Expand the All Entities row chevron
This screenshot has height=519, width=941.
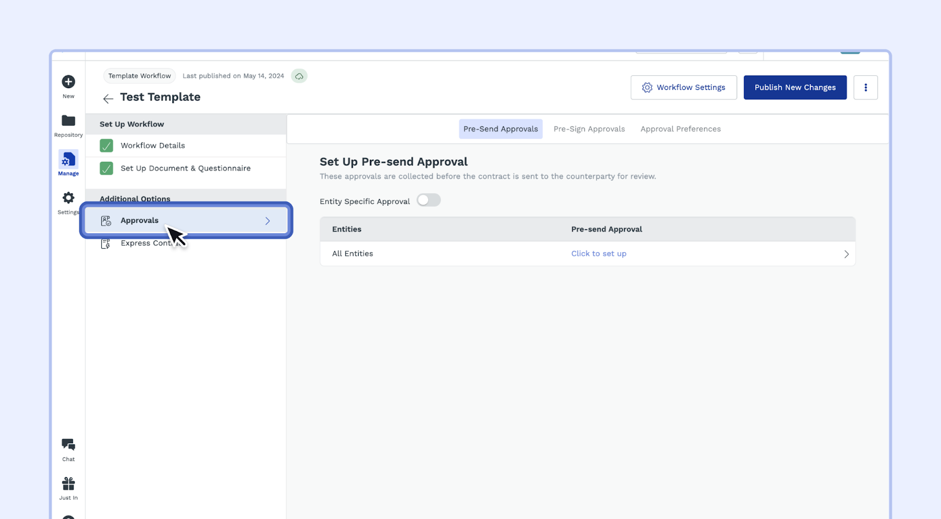coord(846,255)
